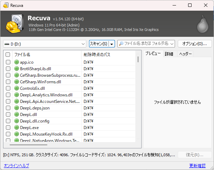Screen dimensions: 214x170
Task: Click green status icon beside DeepL.deps.json
Action: 16,108
